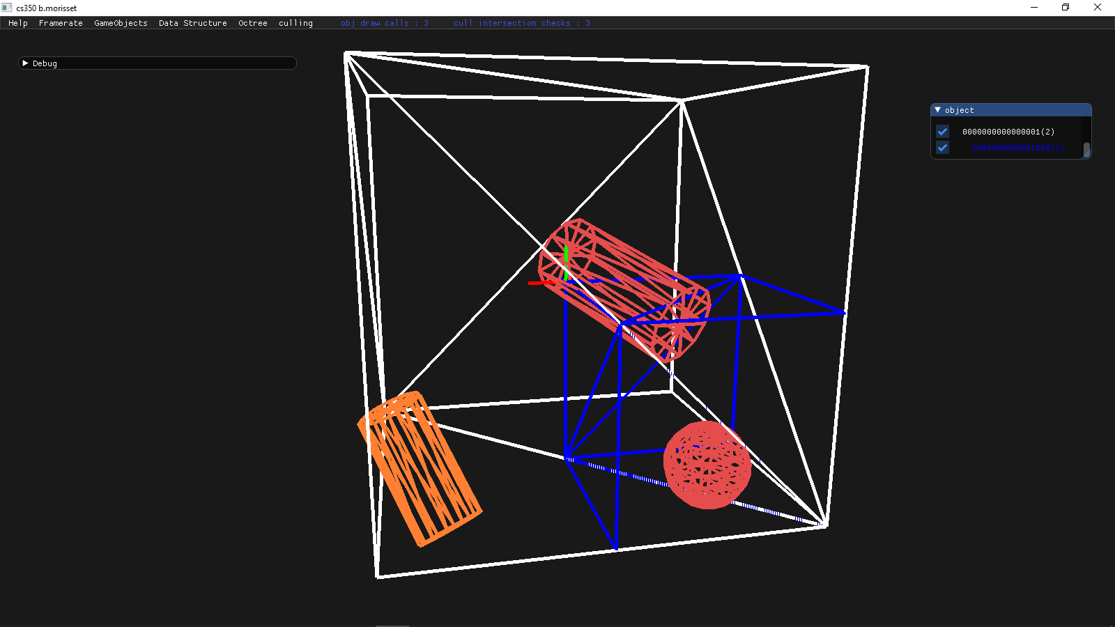1115x627 pixels.
Task: Expand the Debug panel arrow
Action: 26,63
